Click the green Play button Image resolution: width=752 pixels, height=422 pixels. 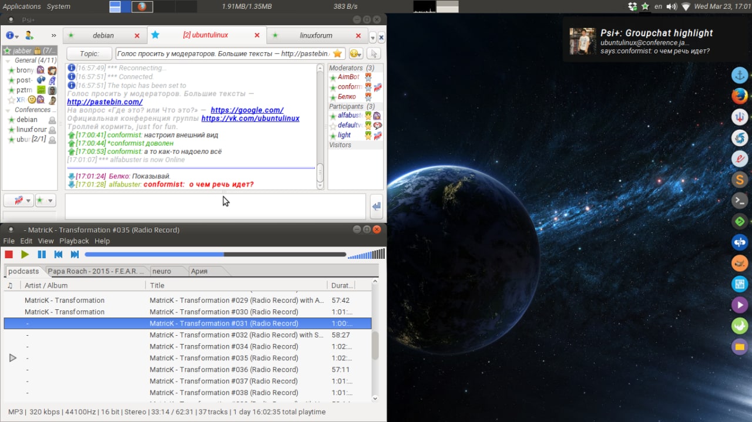(25, 254)
